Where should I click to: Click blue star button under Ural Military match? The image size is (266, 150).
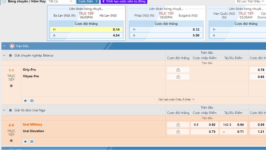(x=25, y=141)
